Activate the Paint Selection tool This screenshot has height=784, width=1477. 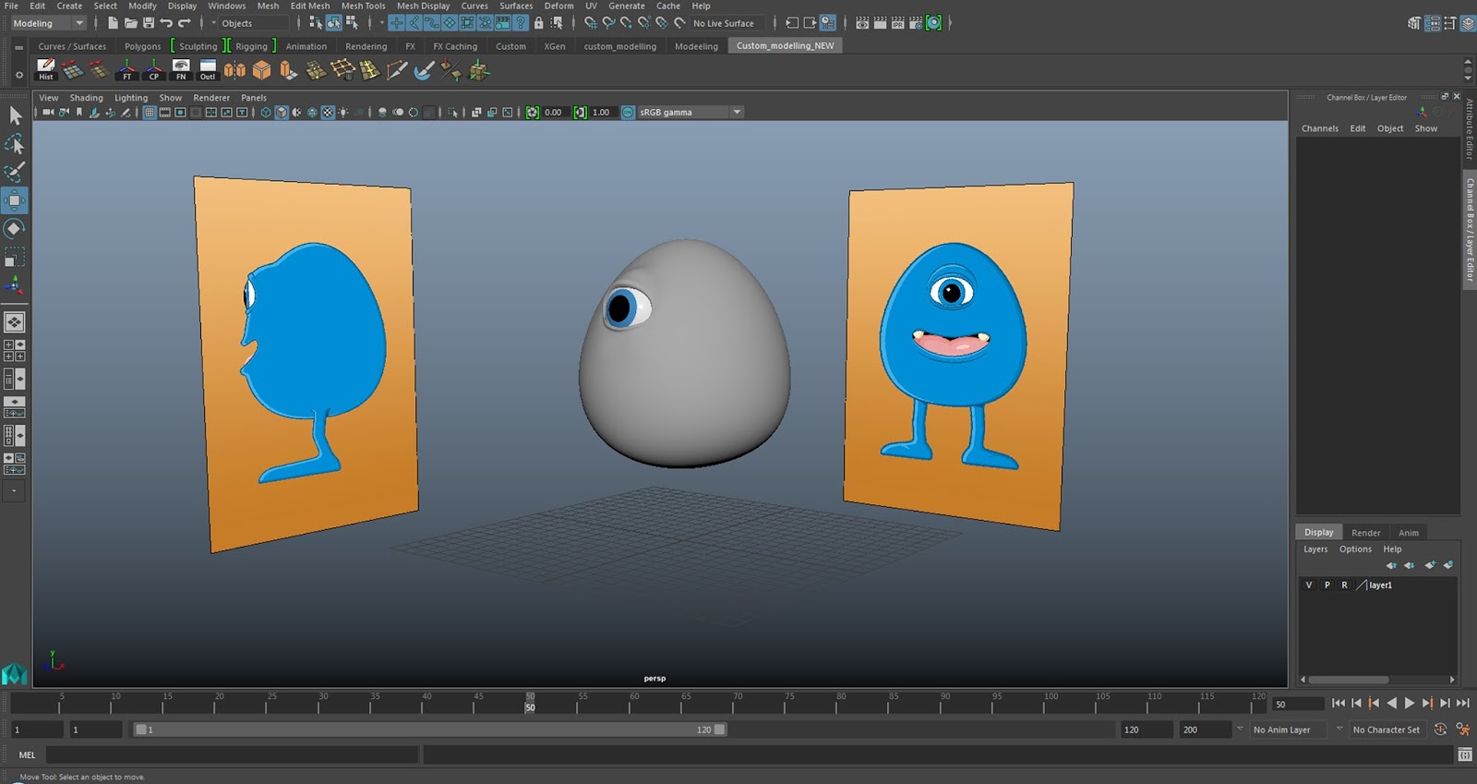15,172
